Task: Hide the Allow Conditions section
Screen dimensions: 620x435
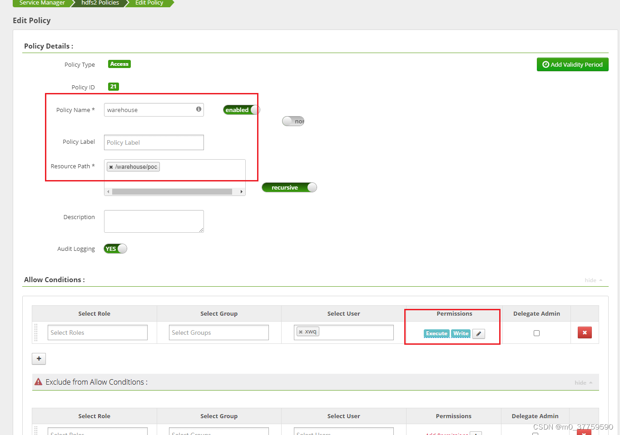Action: (x=594, y=280)
